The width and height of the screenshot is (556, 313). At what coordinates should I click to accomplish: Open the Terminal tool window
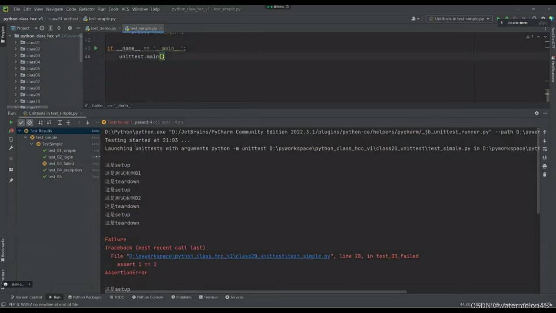pos(208,297)
